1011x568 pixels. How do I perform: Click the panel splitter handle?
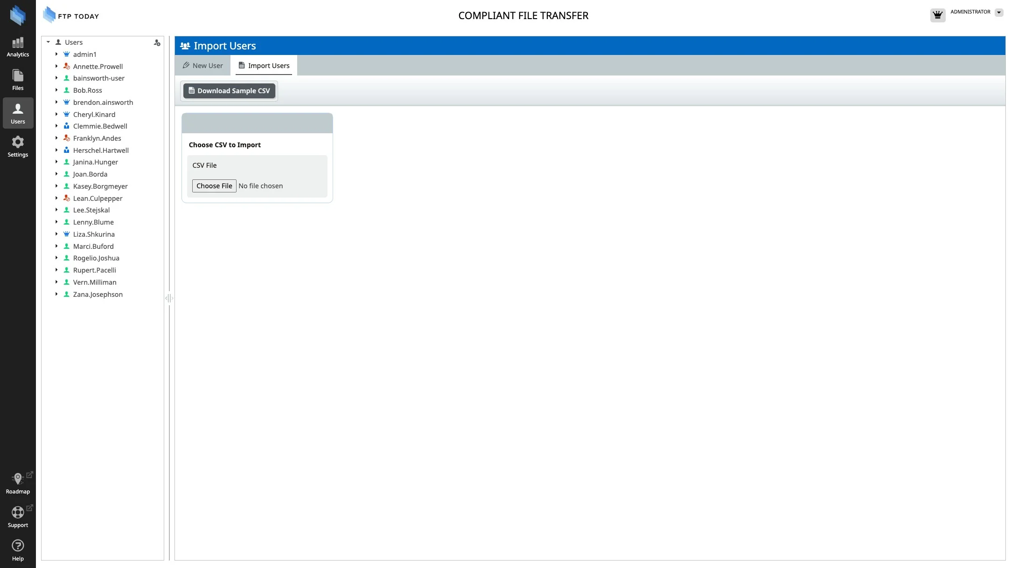click(169, 298)
